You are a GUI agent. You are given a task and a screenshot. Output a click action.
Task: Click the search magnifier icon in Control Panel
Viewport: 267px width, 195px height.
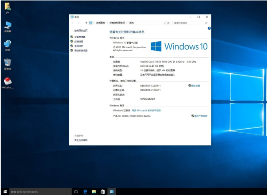click(x=206, y=23)
